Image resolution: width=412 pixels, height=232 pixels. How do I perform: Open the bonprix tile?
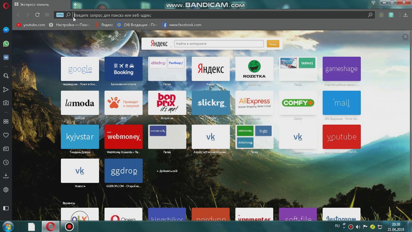click(167, 103)
